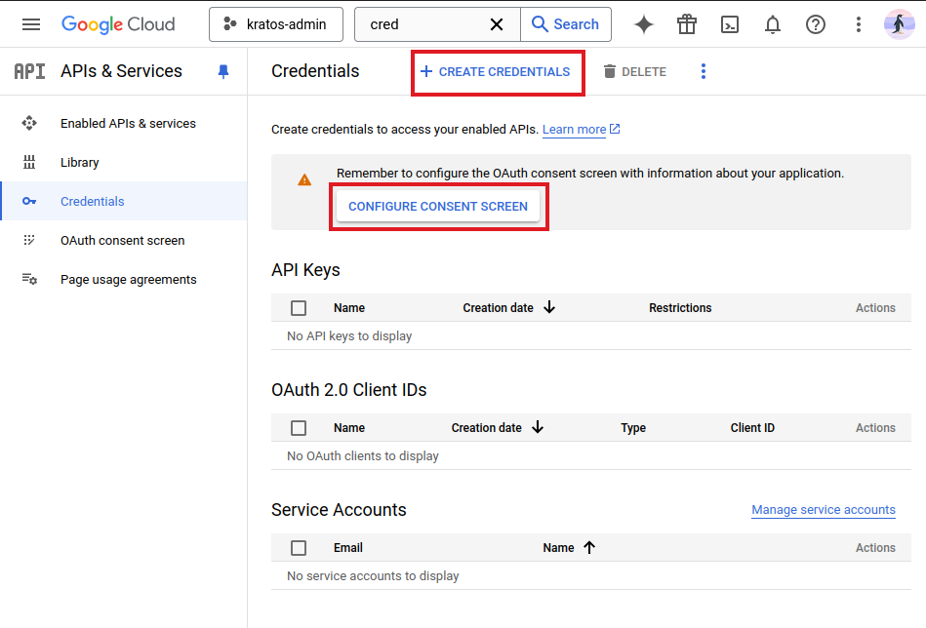Open Credentials page more actions menu
This screenshot has width=926, height=628.
pos(704,71)
